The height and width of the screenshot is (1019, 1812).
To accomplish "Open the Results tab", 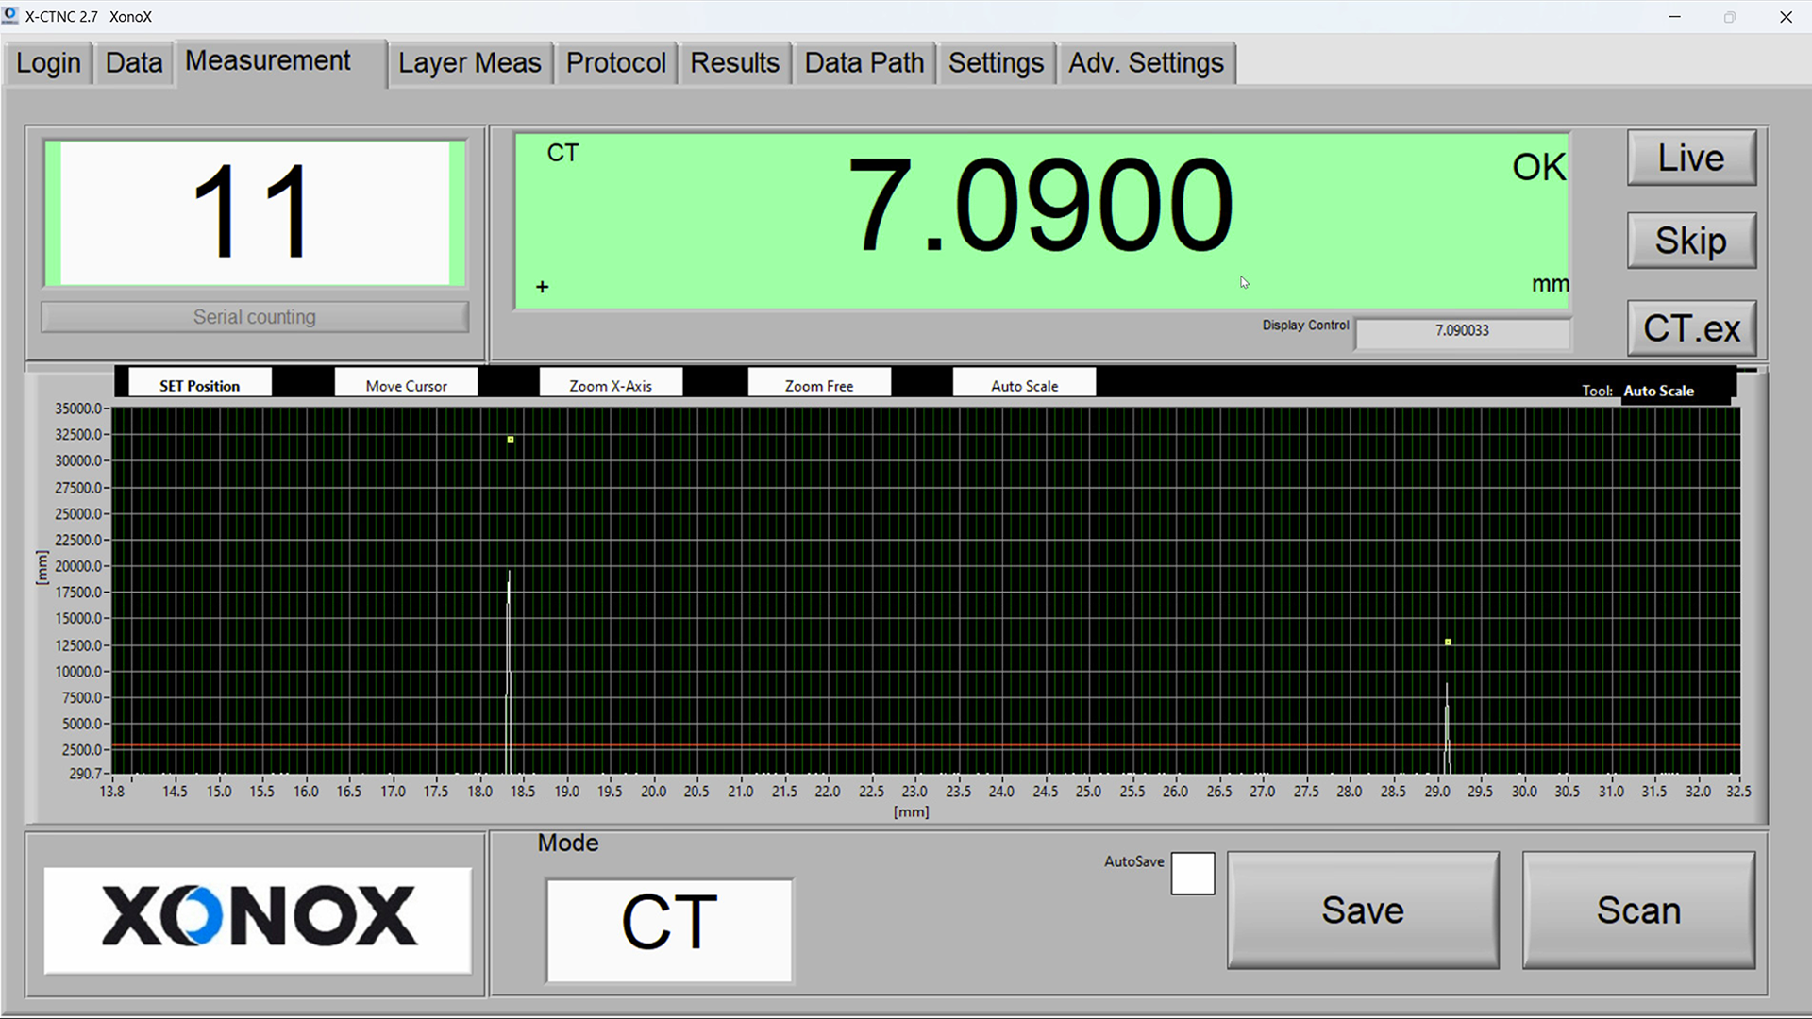I will point(734,63).
